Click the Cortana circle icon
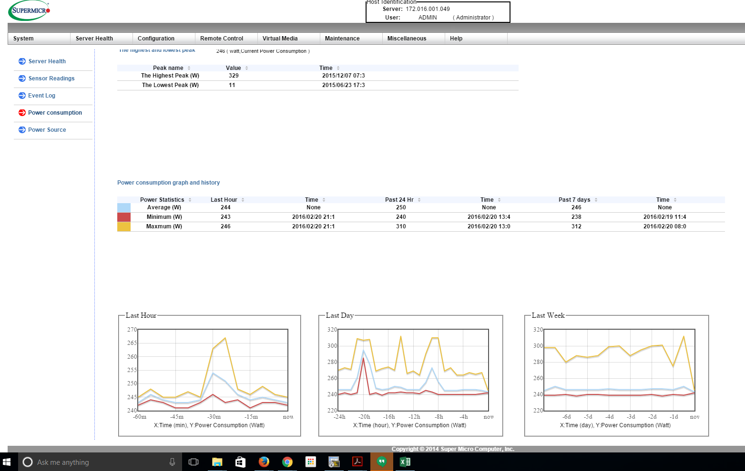The width and height of the screenshot is (745, 471). (28, 462)
